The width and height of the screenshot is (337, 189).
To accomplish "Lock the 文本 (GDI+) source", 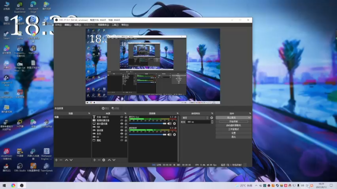I will [126, 117].
